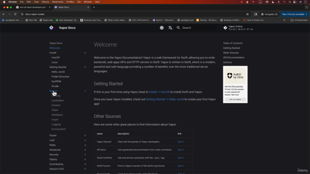Open Validation sidebar item
This screenshot has width=310, height=174.
(57, 115)
